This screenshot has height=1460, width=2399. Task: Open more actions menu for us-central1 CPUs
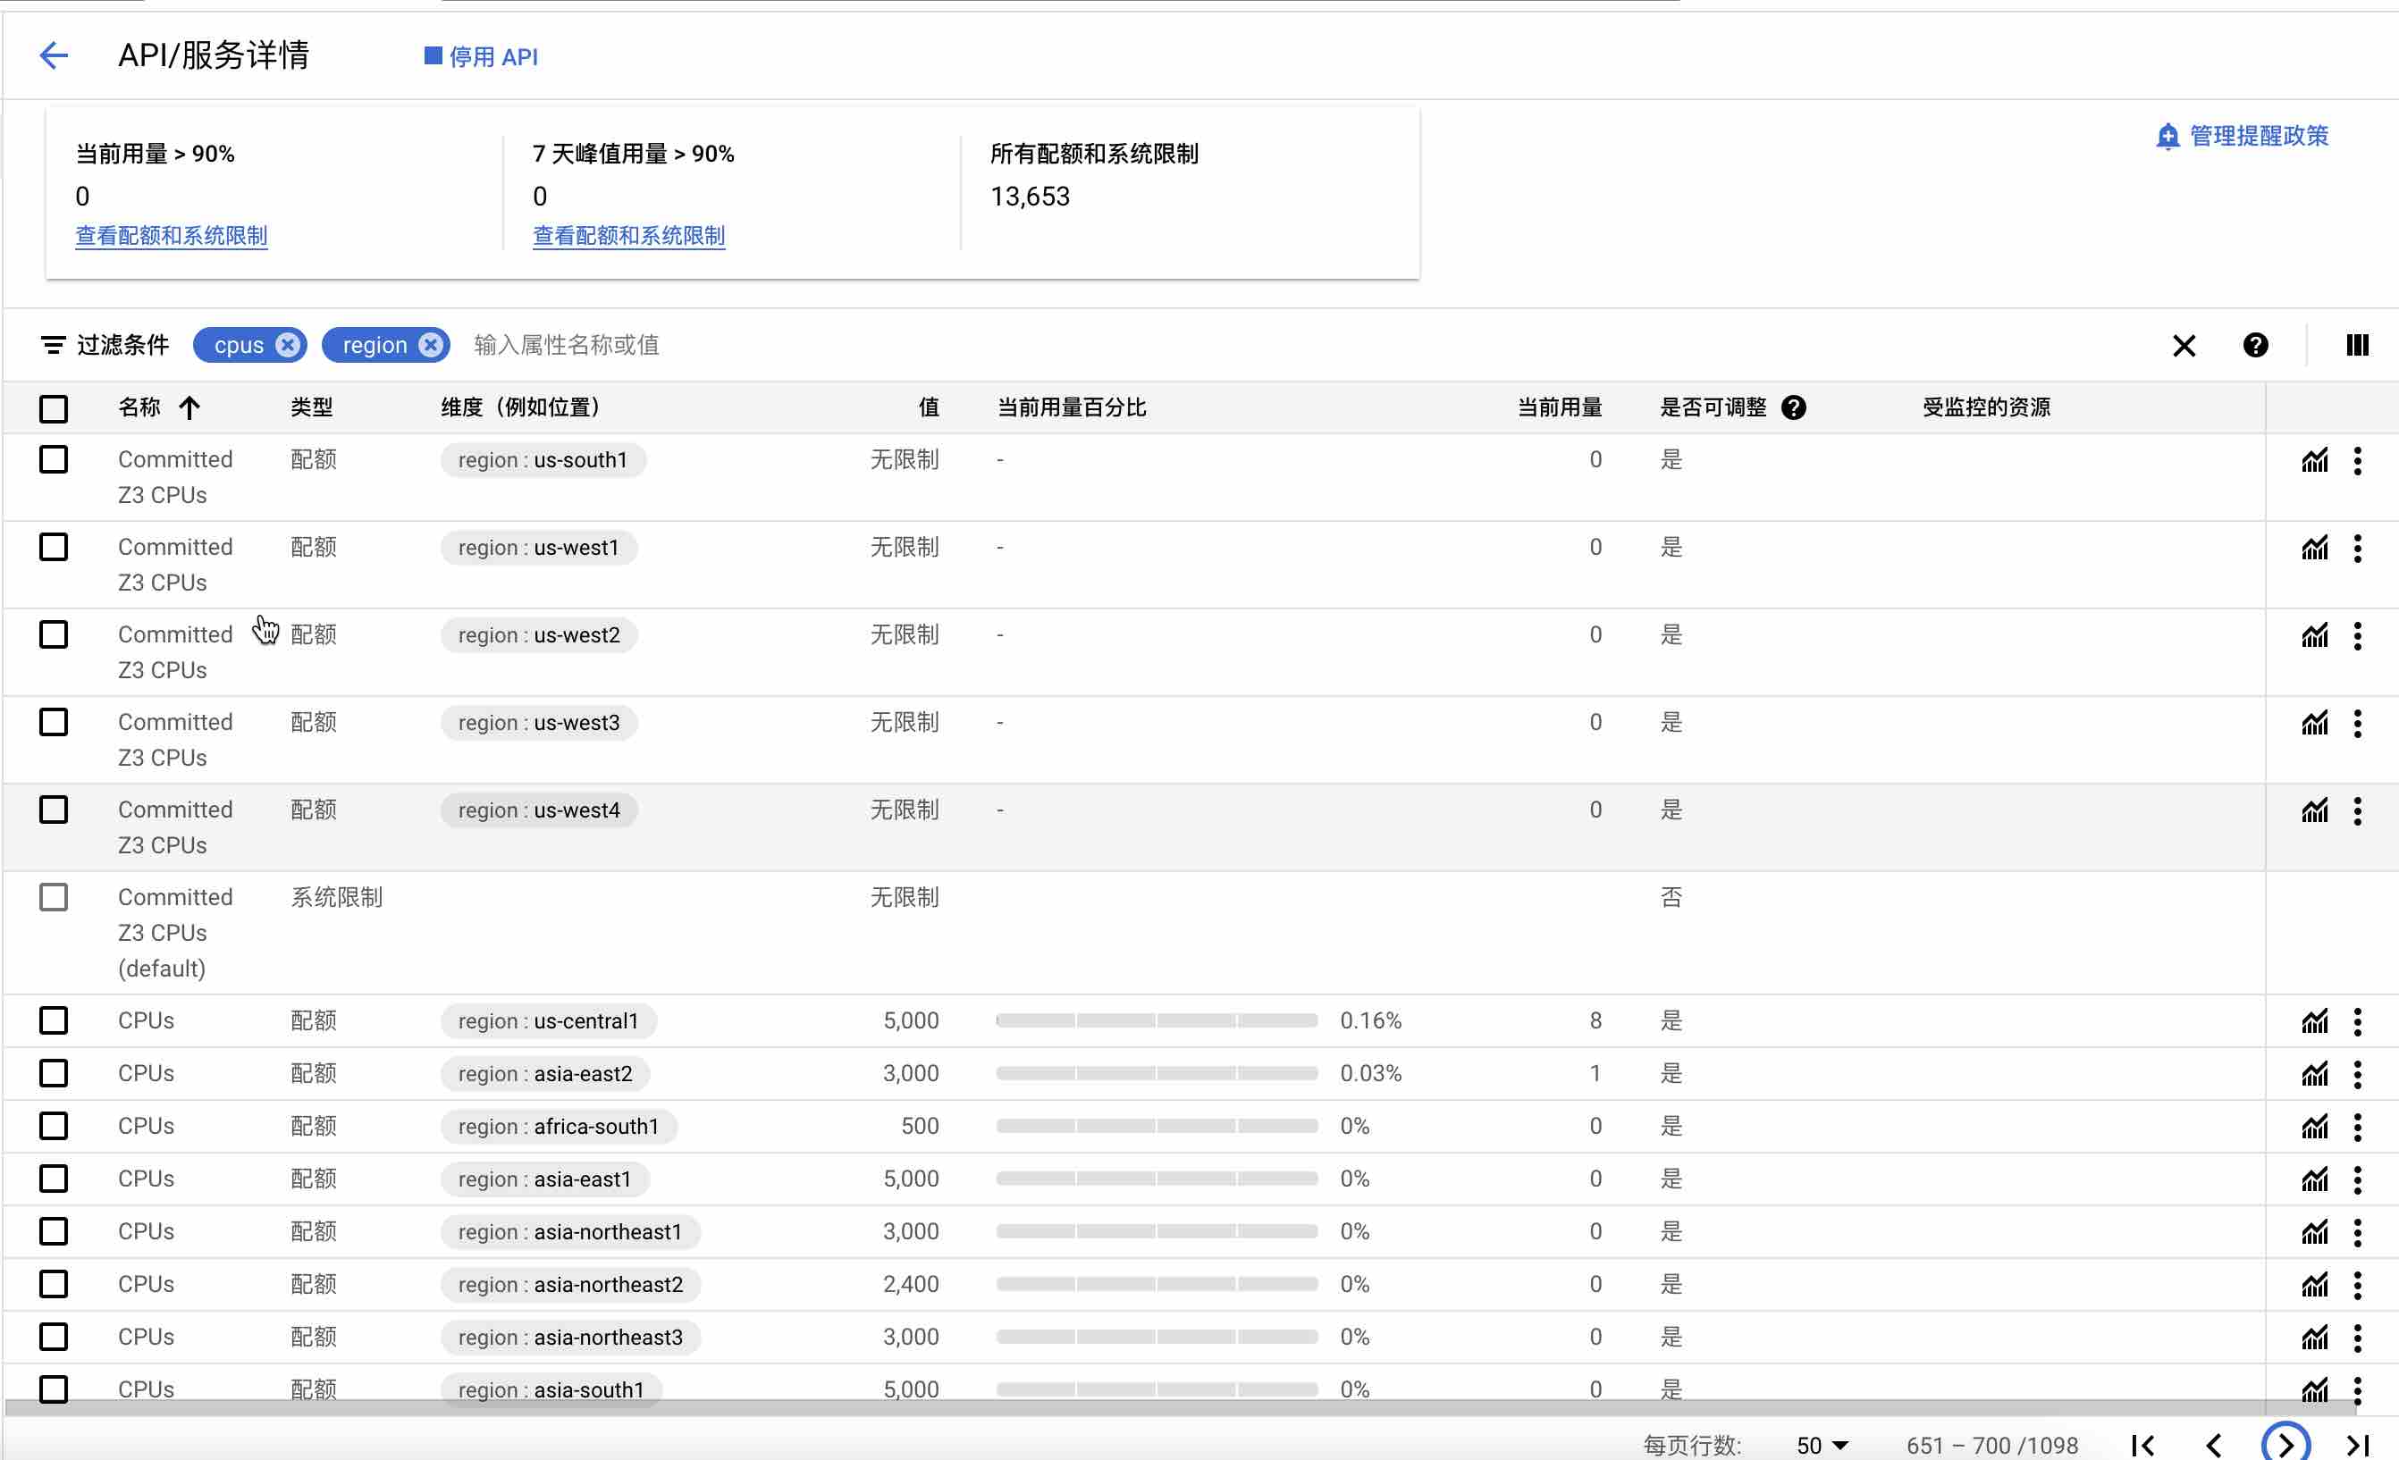[x=2357, y=1020]
